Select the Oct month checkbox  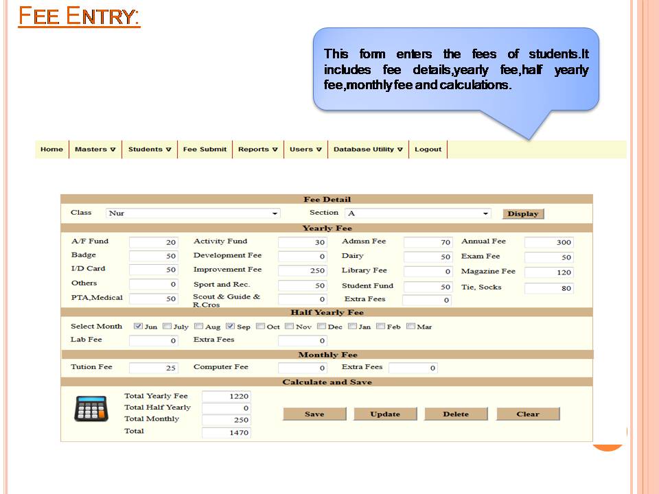coord(260,327)
